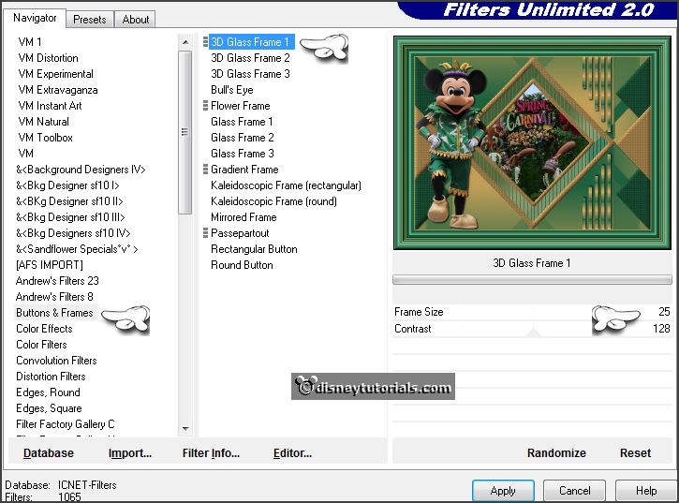Select VM Instant Art category
Screen dimensions: 679x503
pos(50,106)
